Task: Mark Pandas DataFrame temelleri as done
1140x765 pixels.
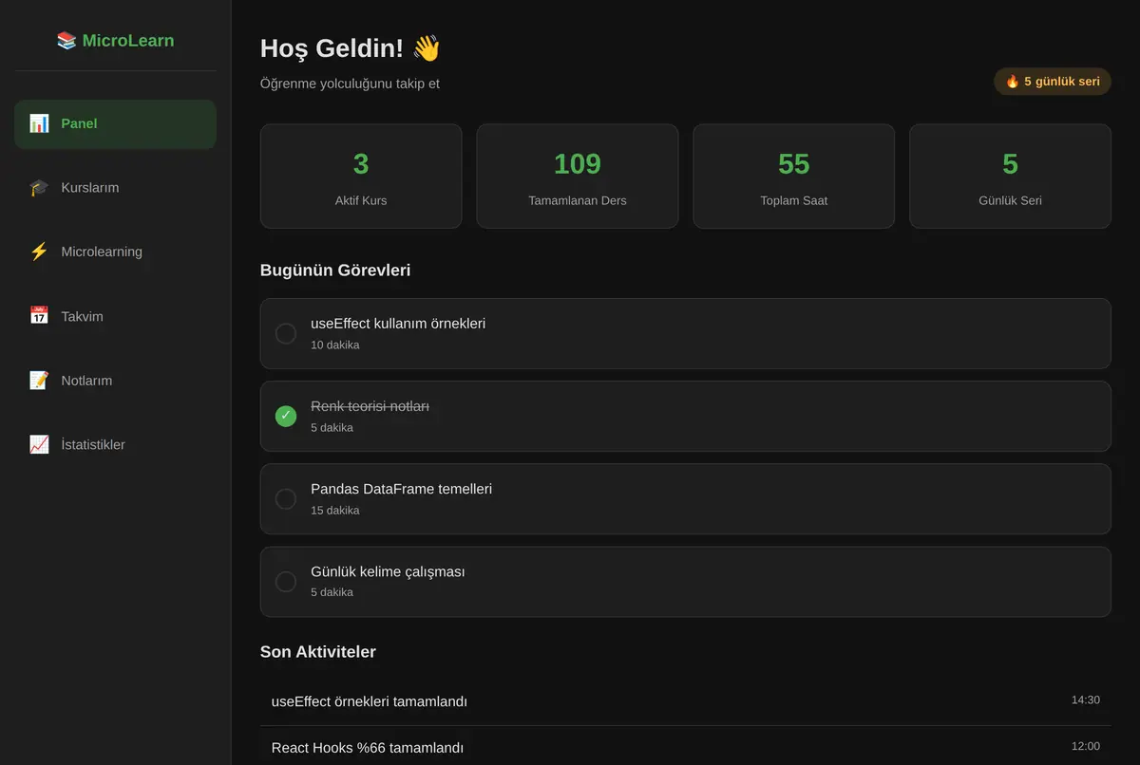Action: click(x=286, y=498)
